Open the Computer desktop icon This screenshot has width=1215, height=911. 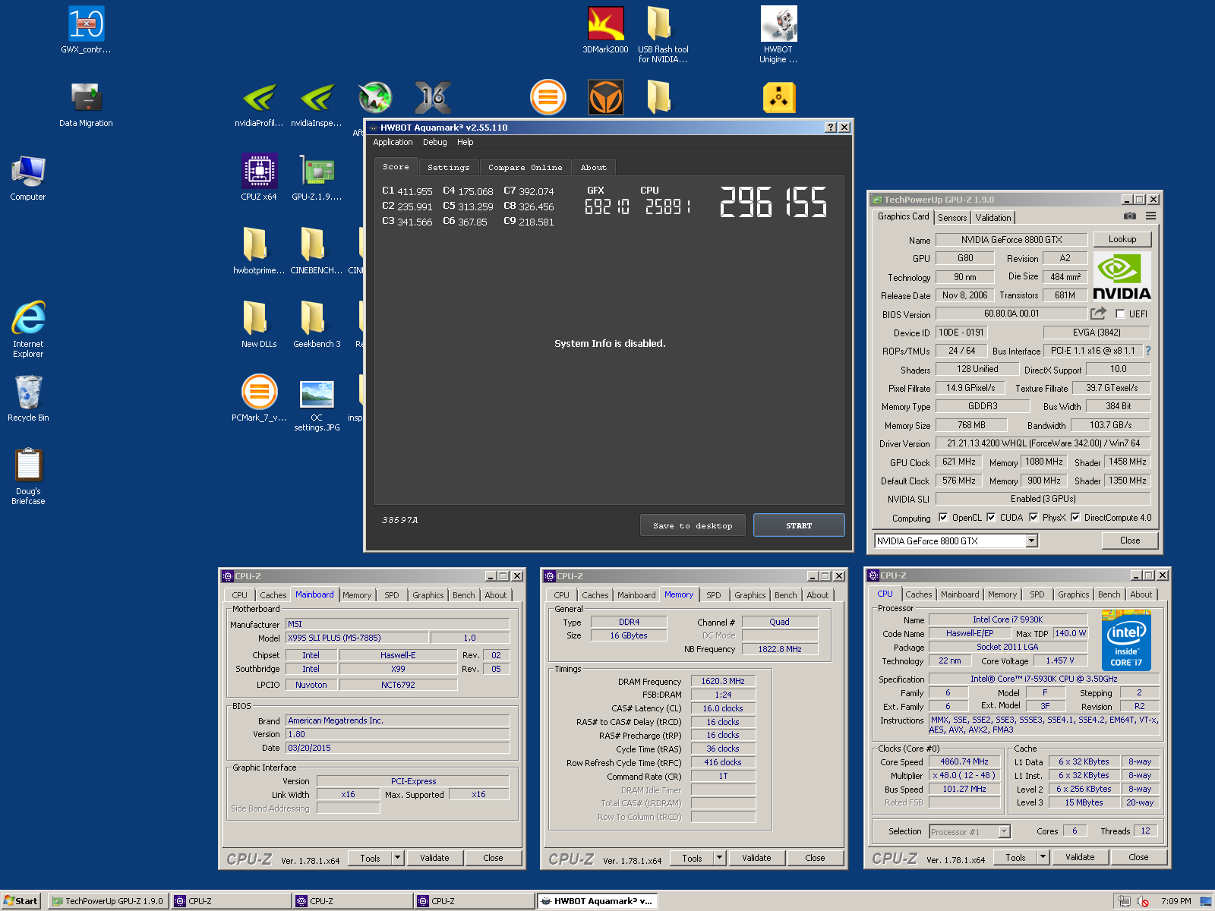(28, 178)
